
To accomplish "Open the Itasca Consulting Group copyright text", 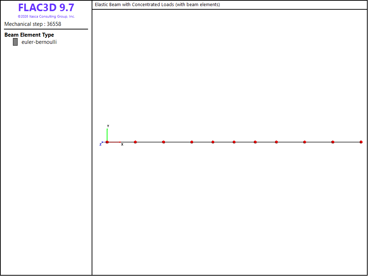I will pos(46,17).
